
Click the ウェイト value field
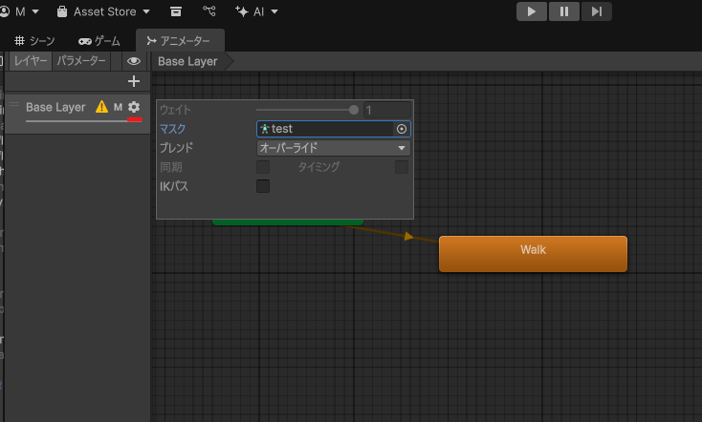point(387,110)
